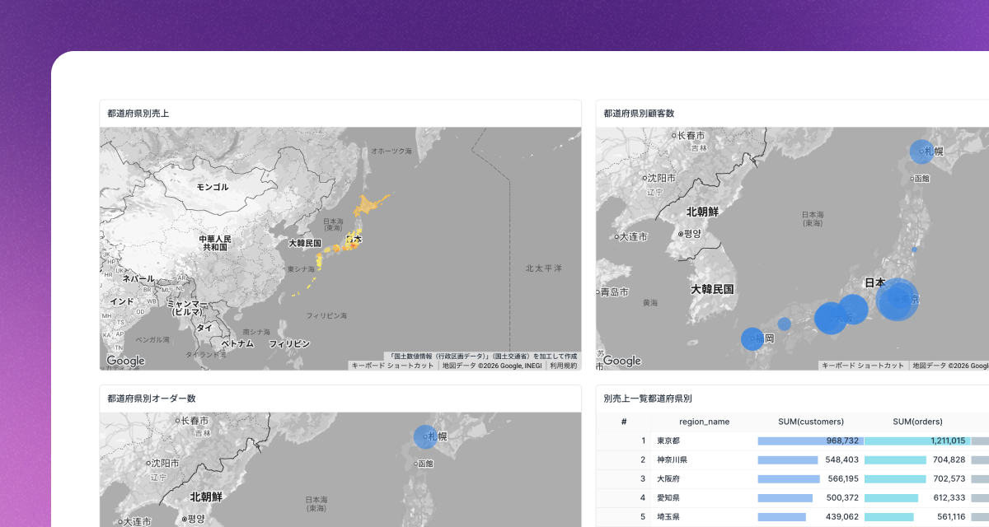Image resolution: width=989 pixels, height=527 pixels.
Task: Select 大阪府 table row
Action: click(x=792, y=478)
